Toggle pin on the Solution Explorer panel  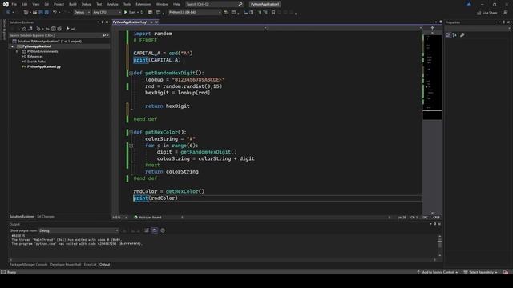(x=103, y=22)
